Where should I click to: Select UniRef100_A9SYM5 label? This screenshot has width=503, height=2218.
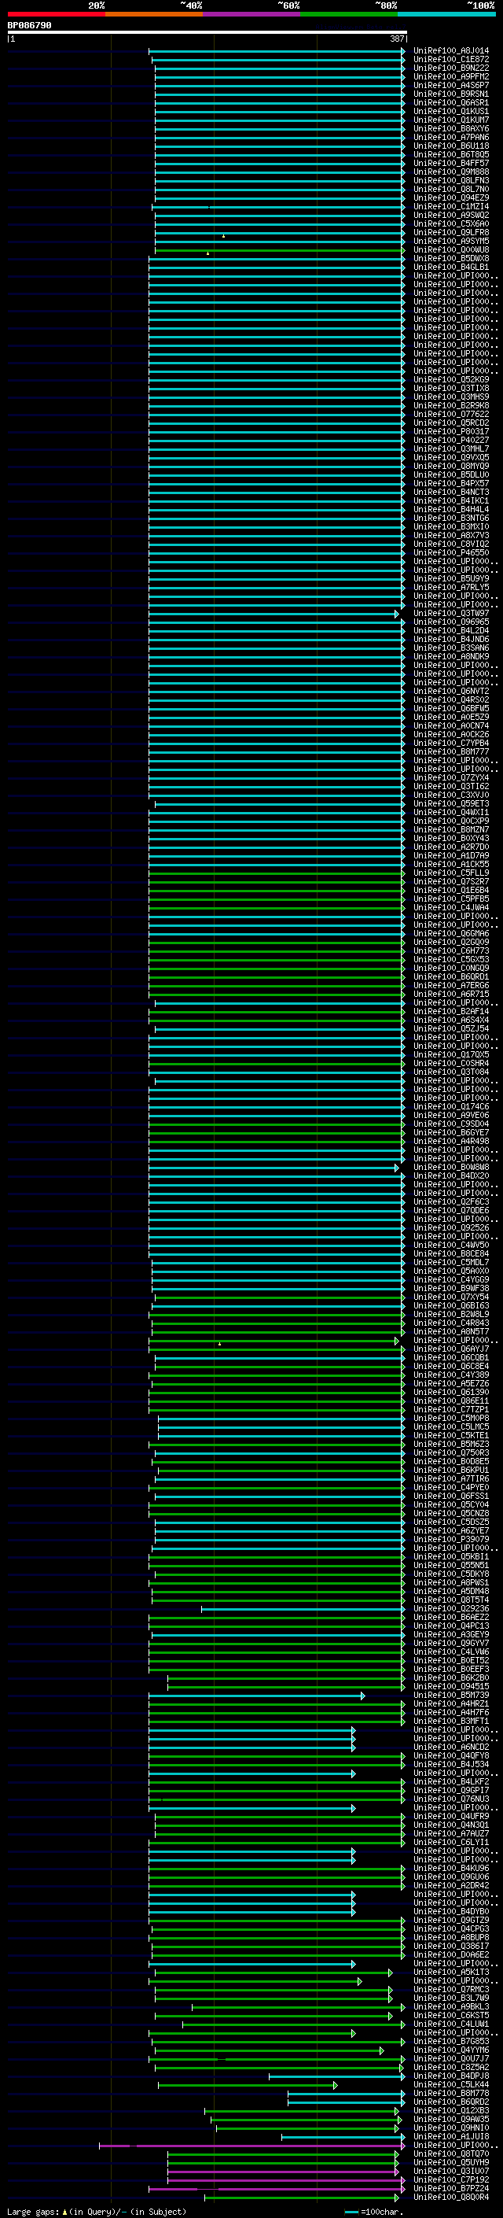point(451,241)
